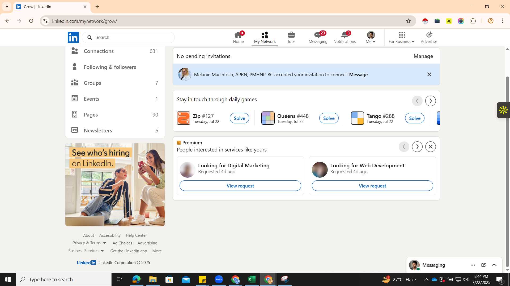Open the Advertise icon

pos(429,35)
